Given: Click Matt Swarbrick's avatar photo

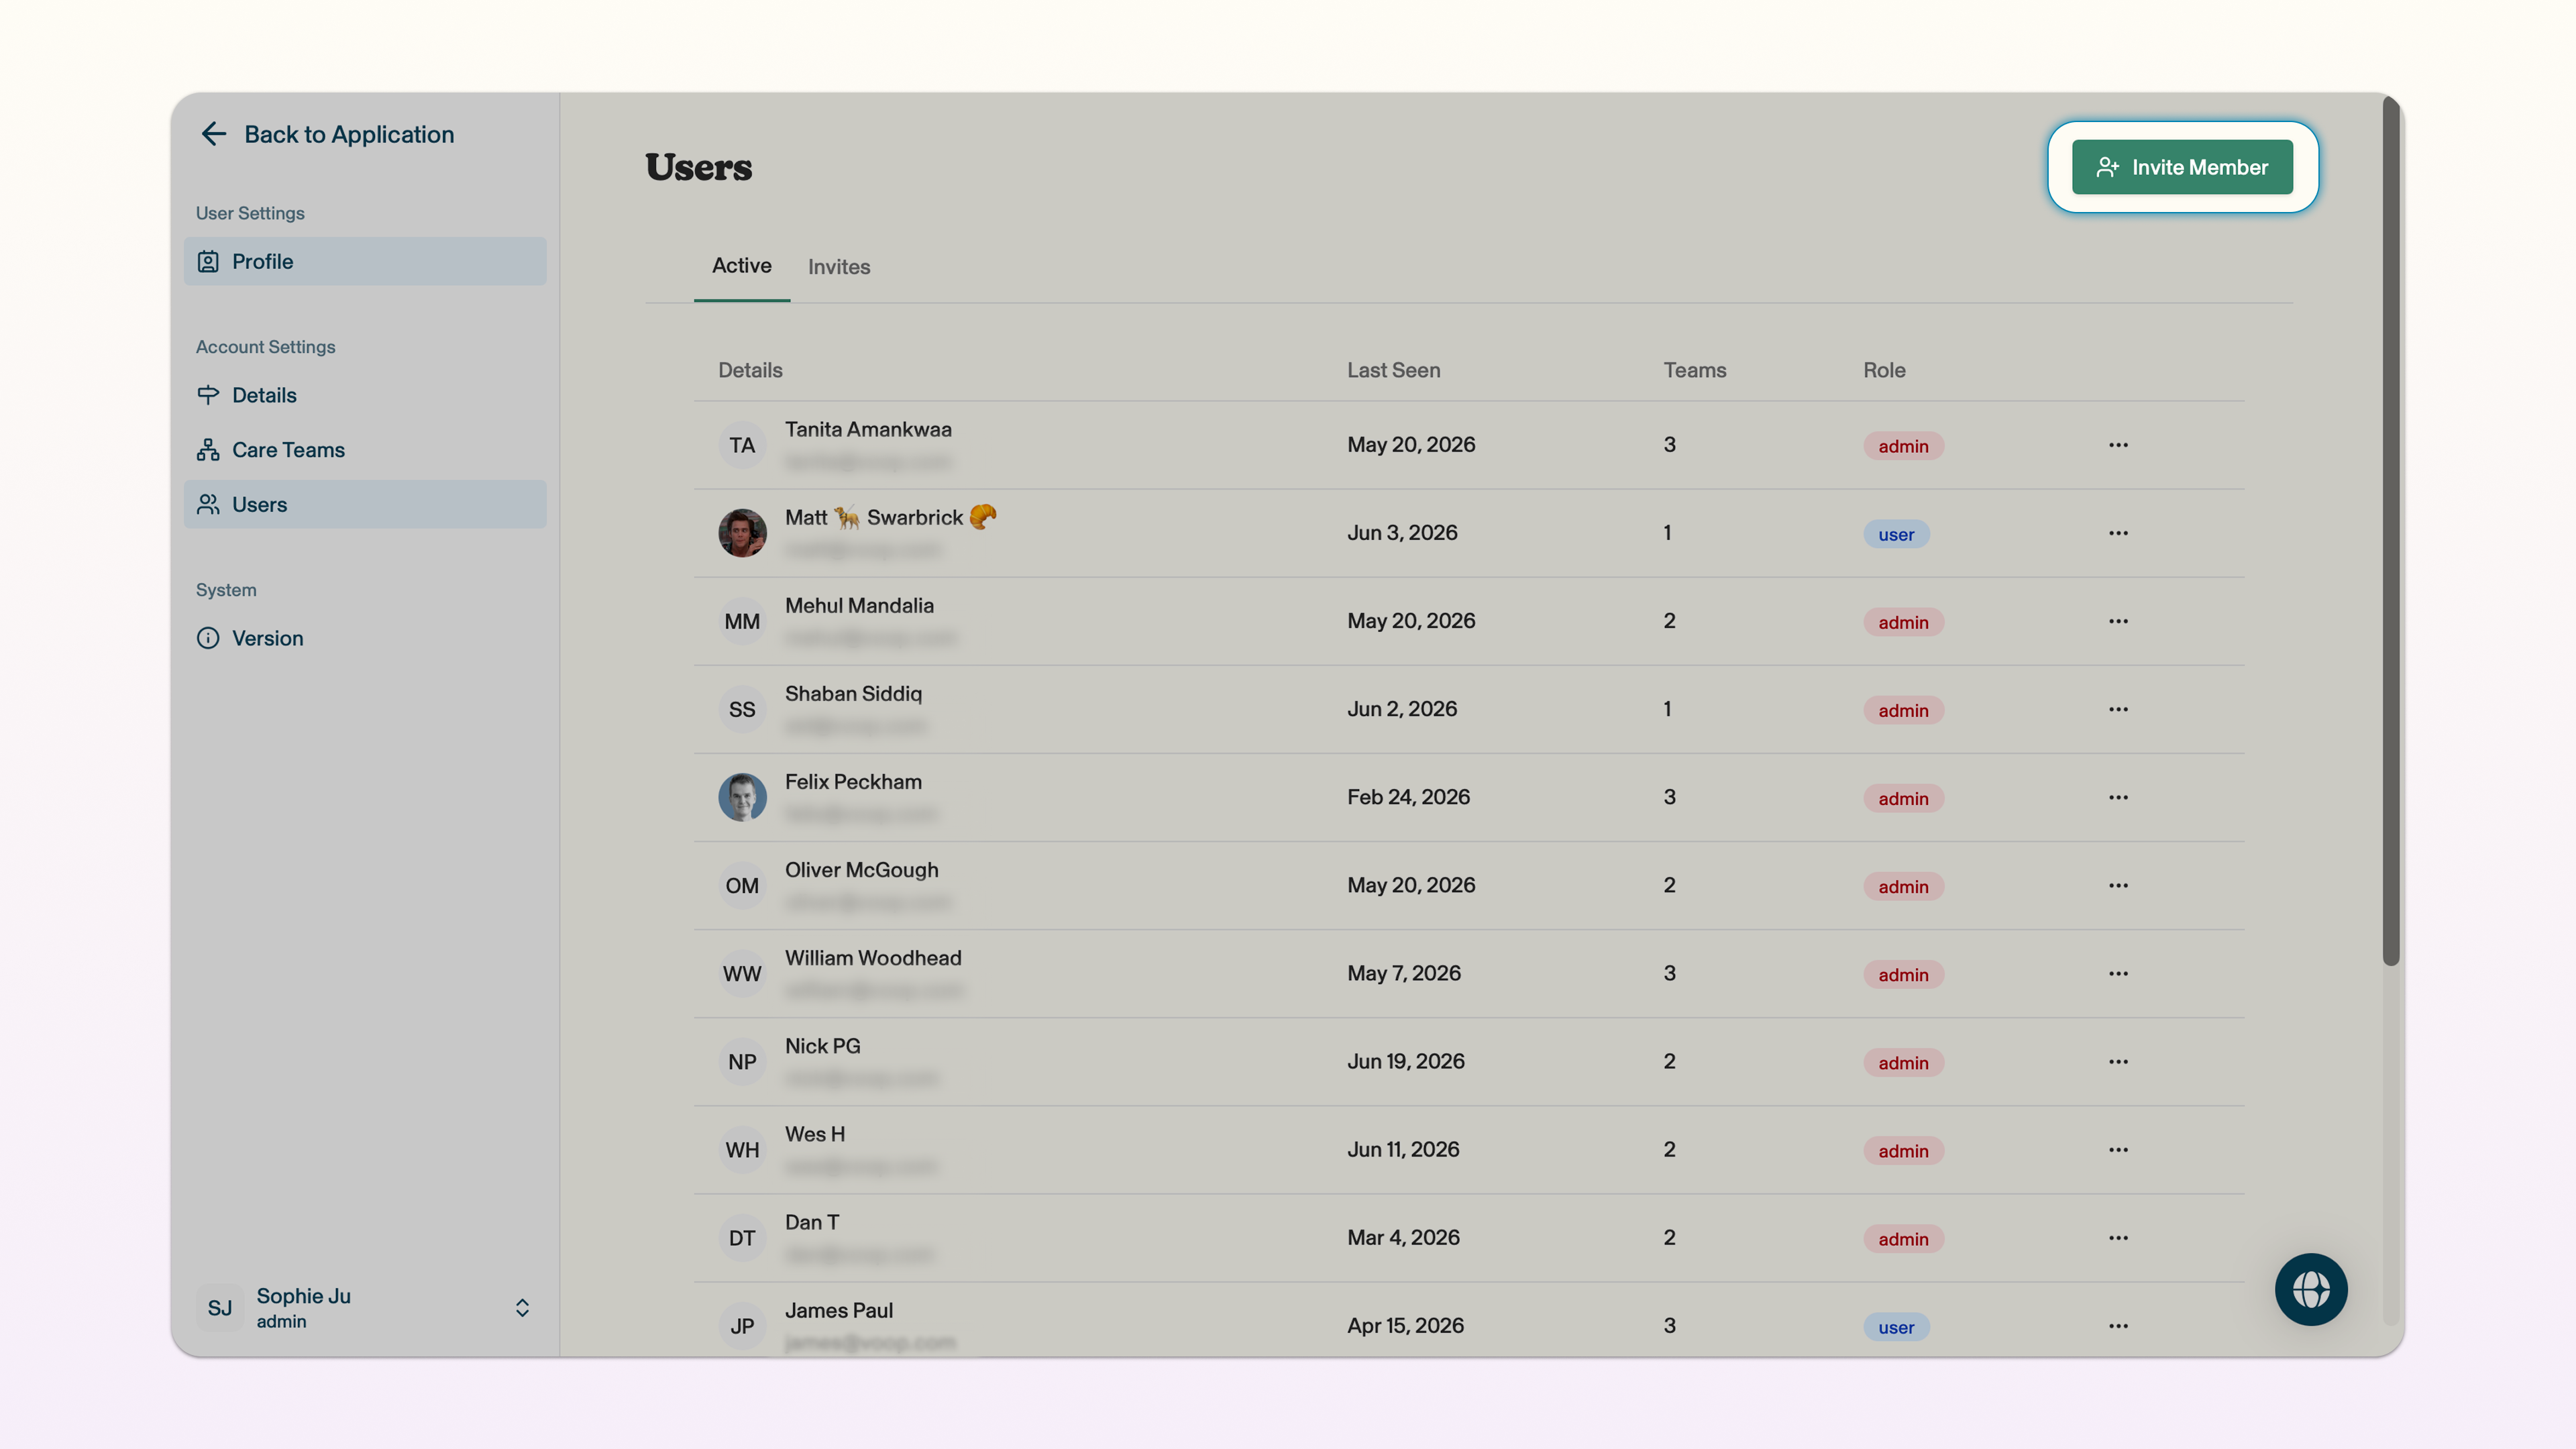Looking at the screenshot, I should point(742,533).
